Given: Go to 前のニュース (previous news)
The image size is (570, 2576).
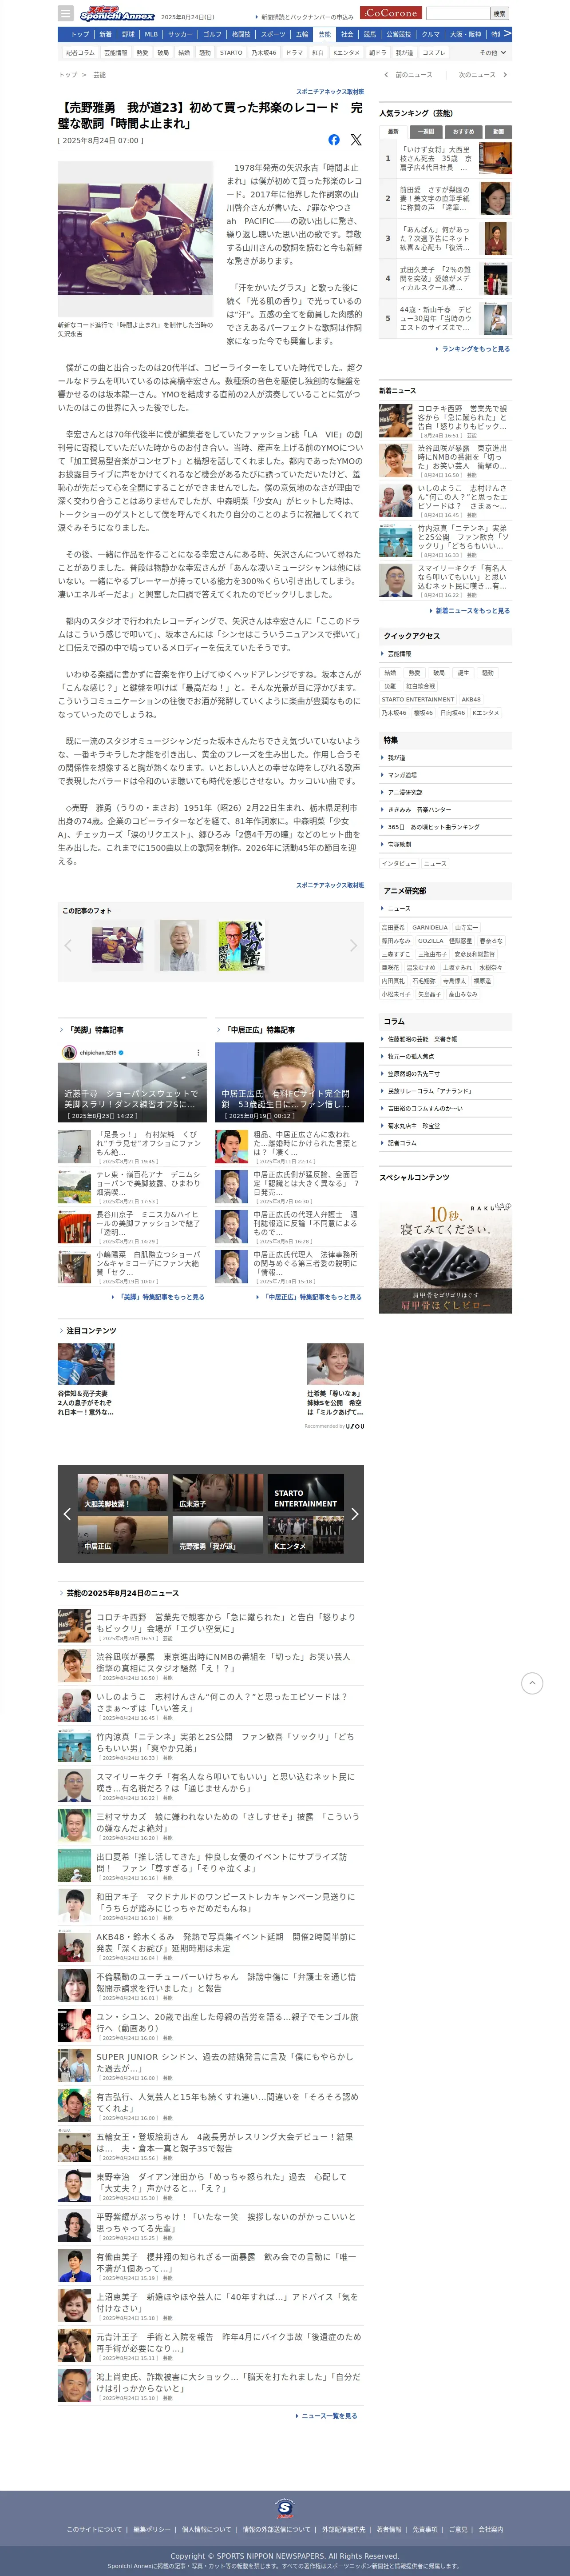Looking at the screenshot, I should point(409,75).
